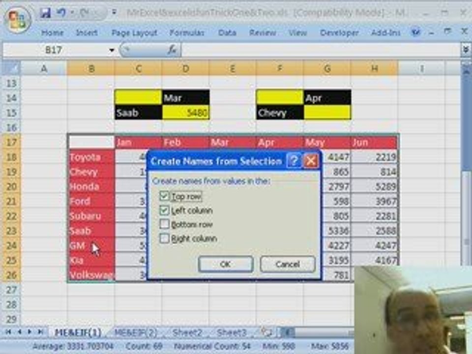Select the black Apr cell in row 14
The image size is (472, 354).
click(x=327, y=97)
